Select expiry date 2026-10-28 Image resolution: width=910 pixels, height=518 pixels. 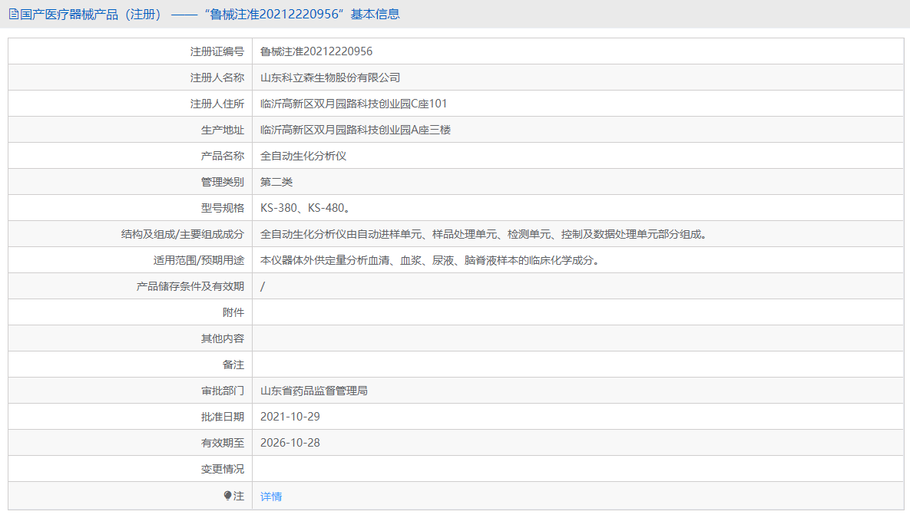click(290, 443)
